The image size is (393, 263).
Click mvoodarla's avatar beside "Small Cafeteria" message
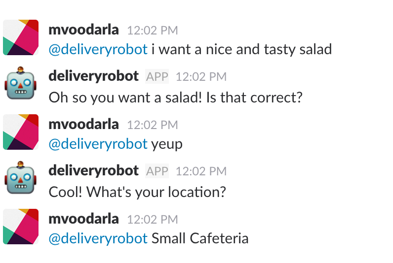tap(21, 227)
